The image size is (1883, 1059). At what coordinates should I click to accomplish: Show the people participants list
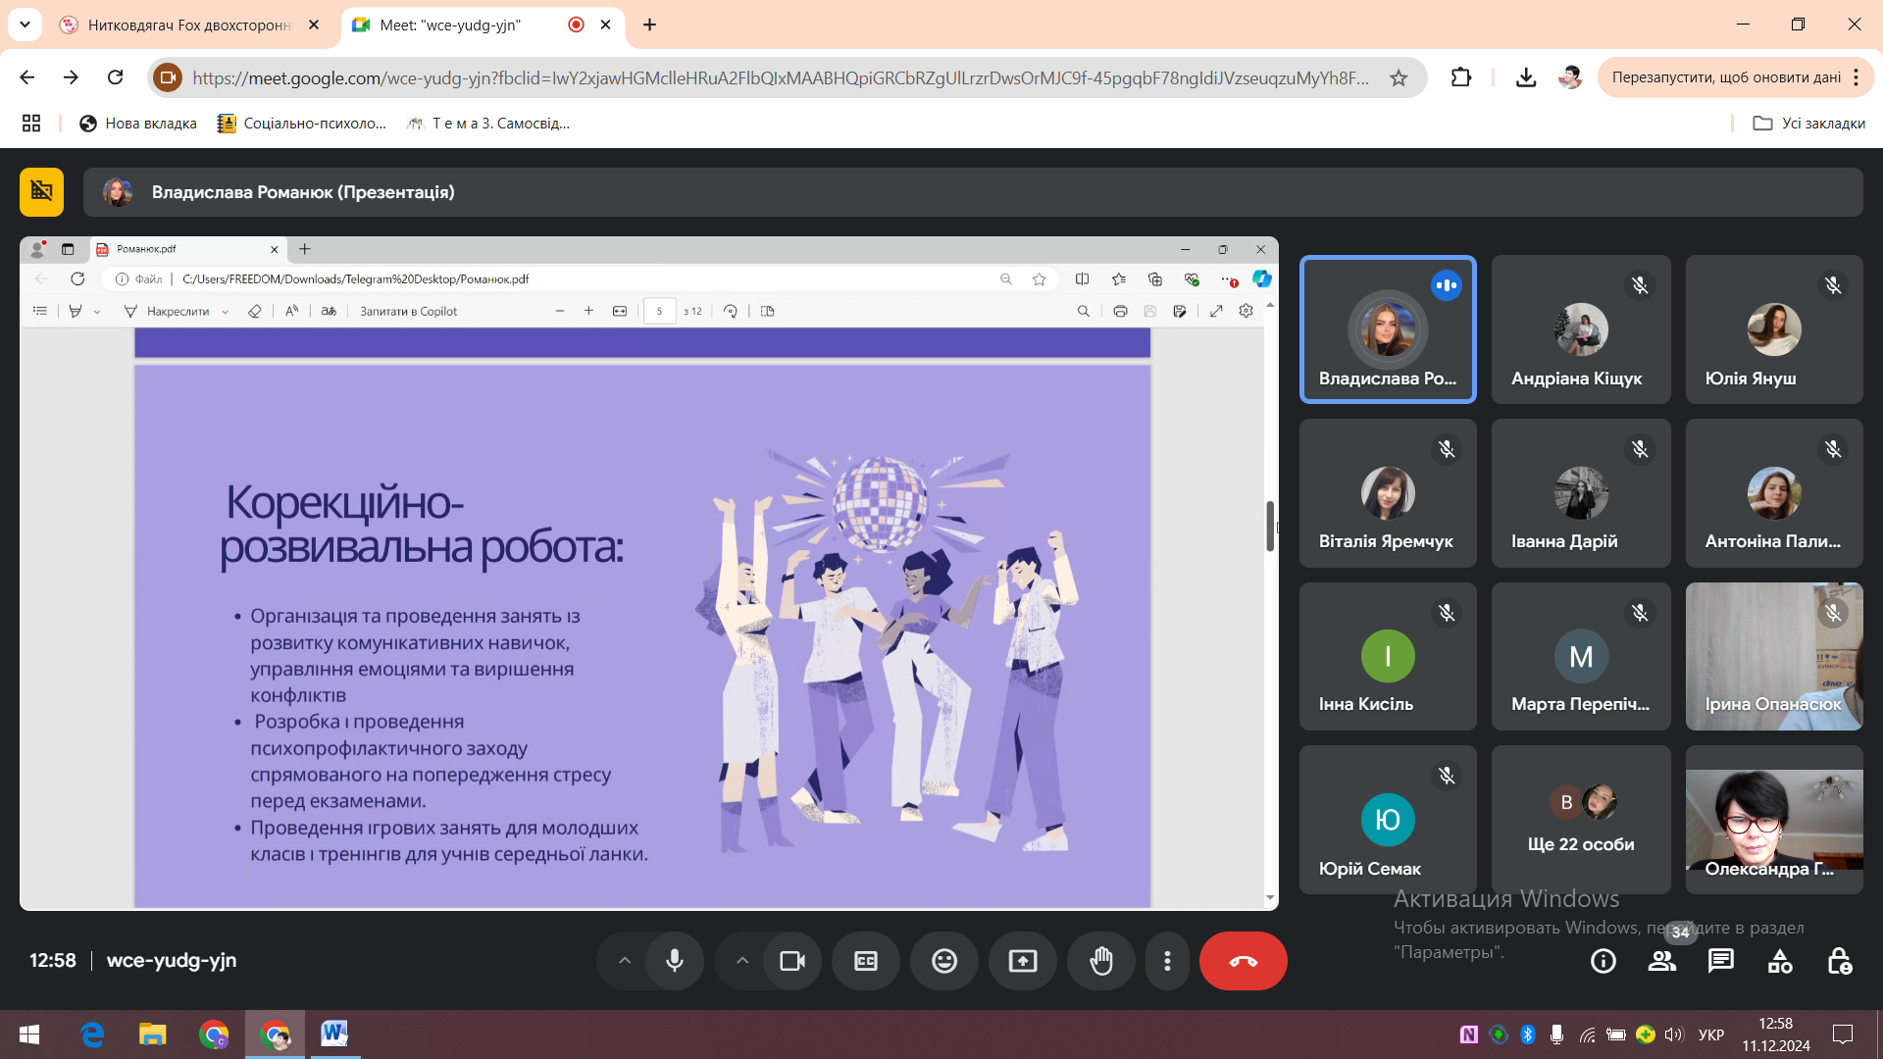[1662, 961]
